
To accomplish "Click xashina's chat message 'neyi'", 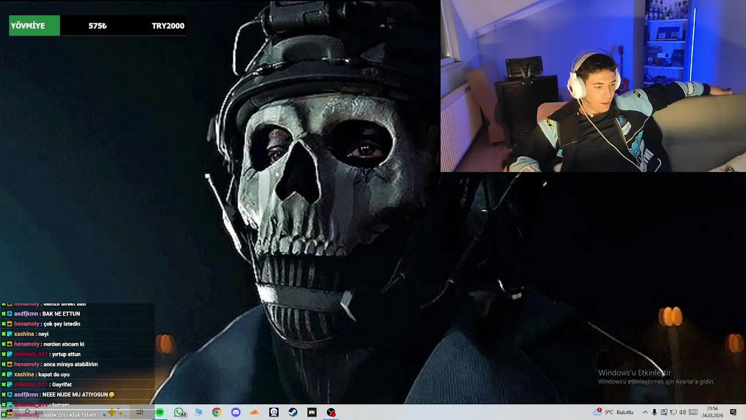I will coord(43,334).
